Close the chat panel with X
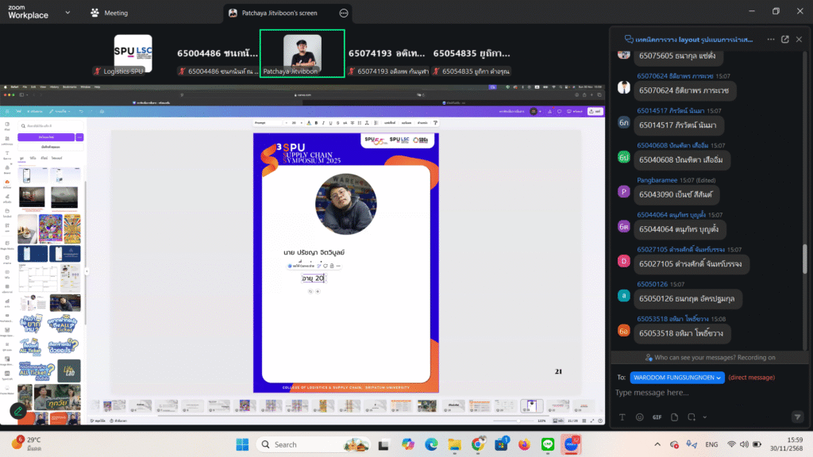 point(800,39)
